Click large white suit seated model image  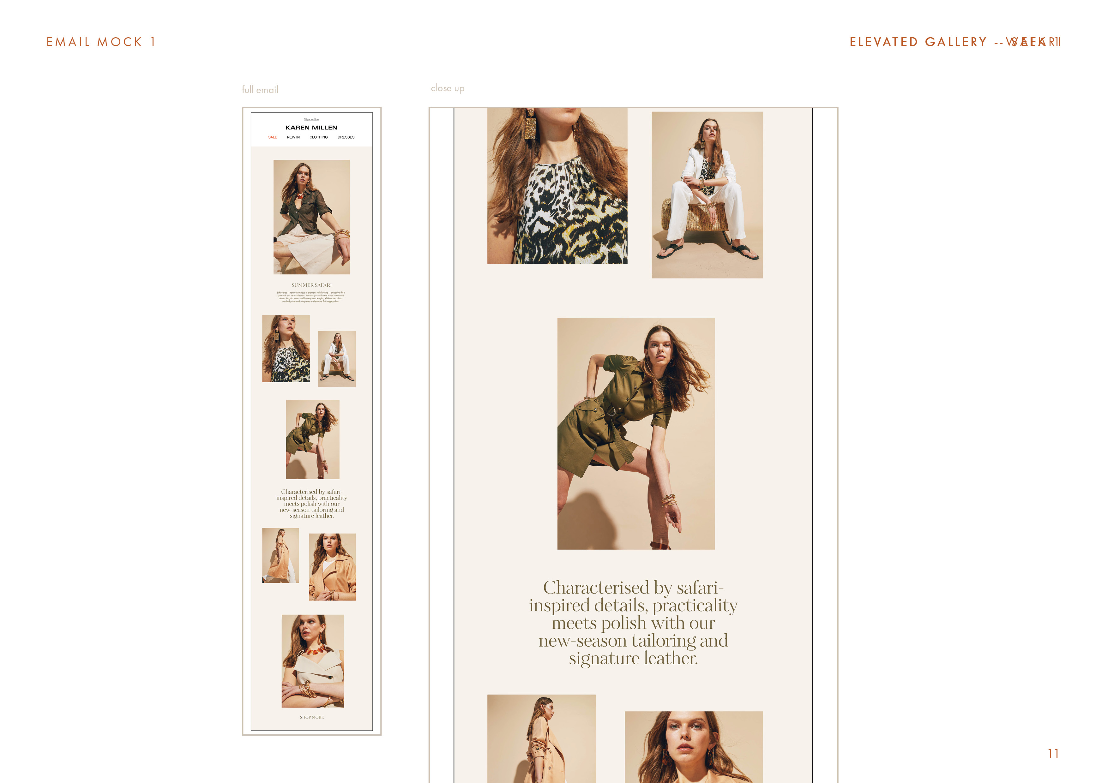point(707,195)
